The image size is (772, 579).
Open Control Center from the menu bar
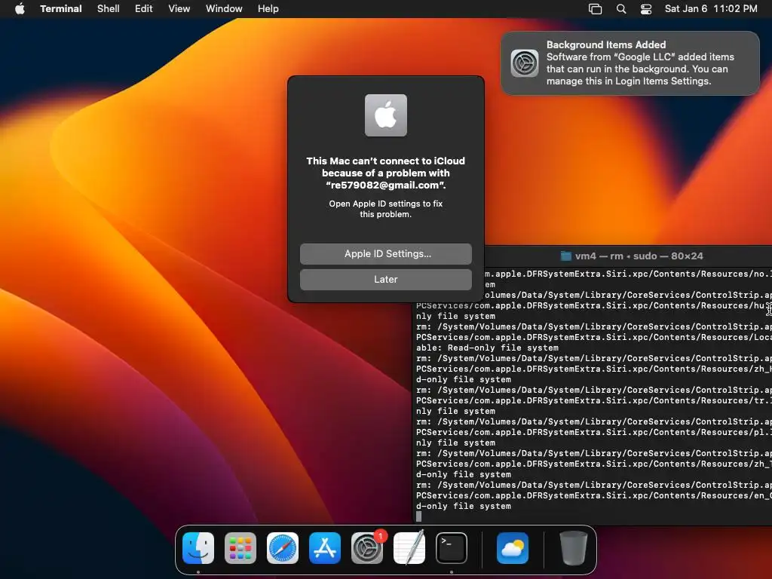point(646,9)
